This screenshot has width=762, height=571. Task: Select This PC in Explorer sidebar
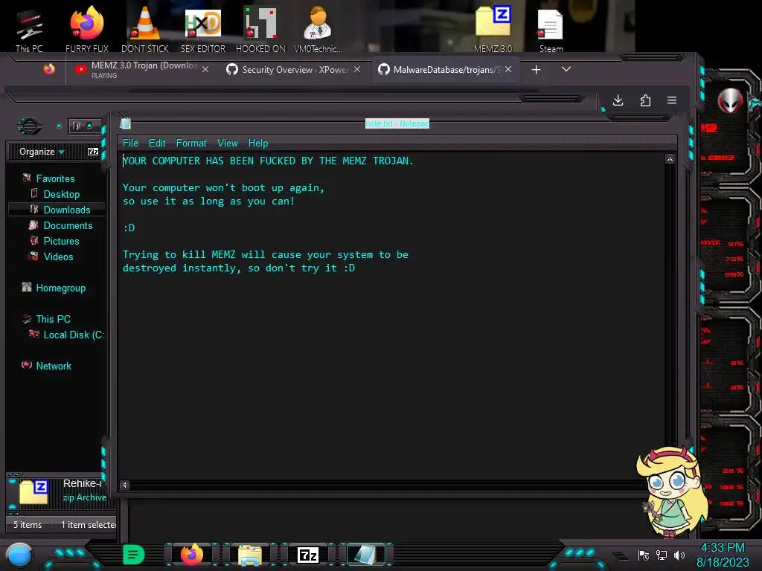click(53, 319)
